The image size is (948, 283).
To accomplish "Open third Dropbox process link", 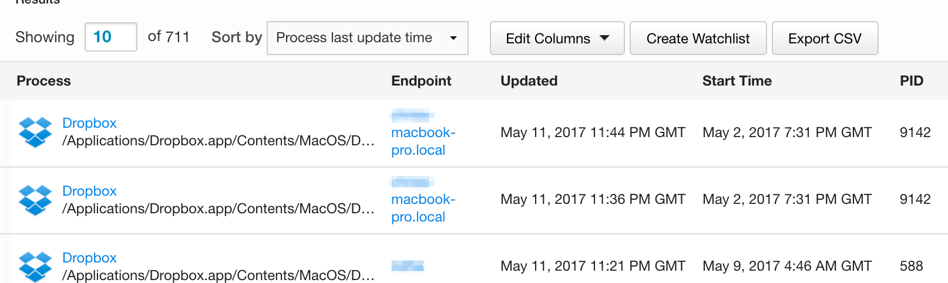I will coord(89,258).
